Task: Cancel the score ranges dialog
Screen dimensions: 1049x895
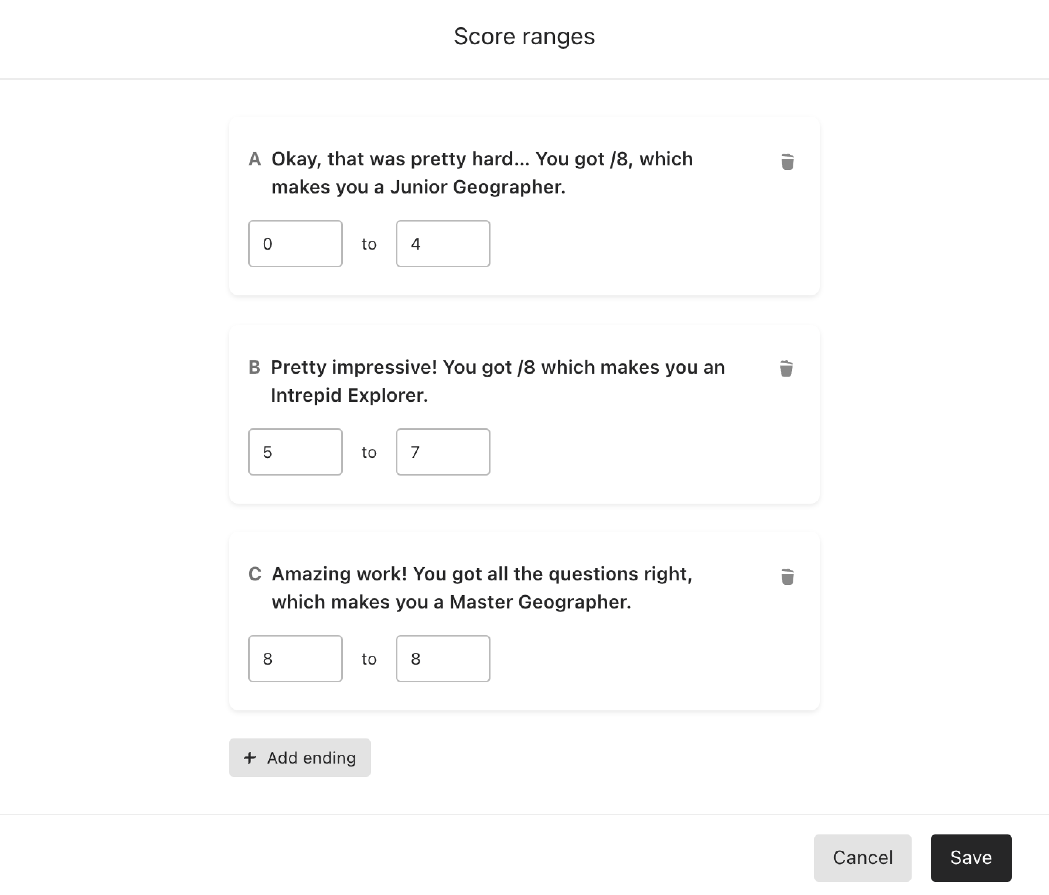Action: pos(863,858)
